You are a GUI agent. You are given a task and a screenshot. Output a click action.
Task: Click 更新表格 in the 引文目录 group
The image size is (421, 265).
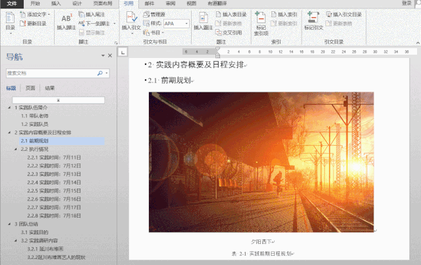[x=339, y=23]
